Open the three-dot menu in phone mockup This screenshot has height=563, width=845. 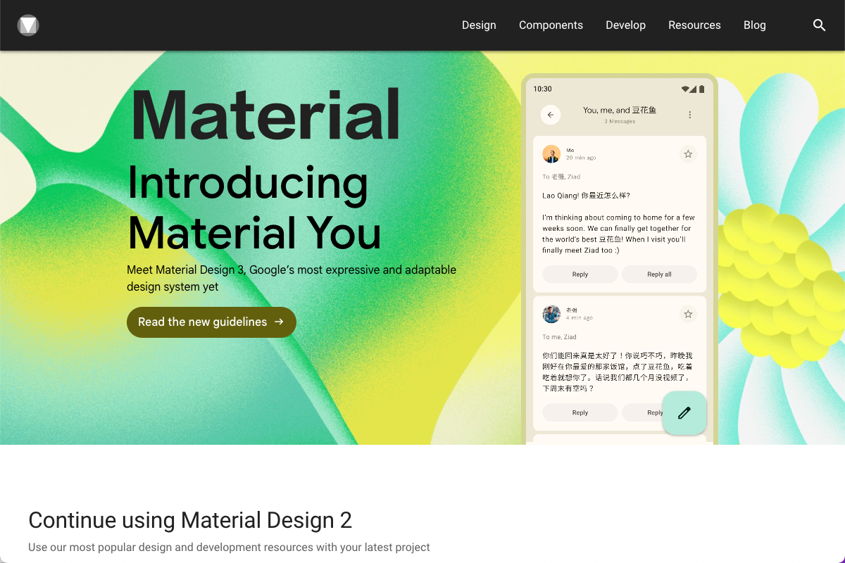pos(689,115)
